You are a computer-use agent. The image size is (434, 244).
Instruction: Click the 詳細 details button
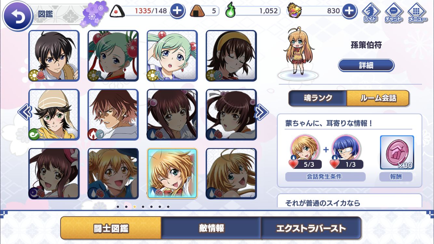366,65
